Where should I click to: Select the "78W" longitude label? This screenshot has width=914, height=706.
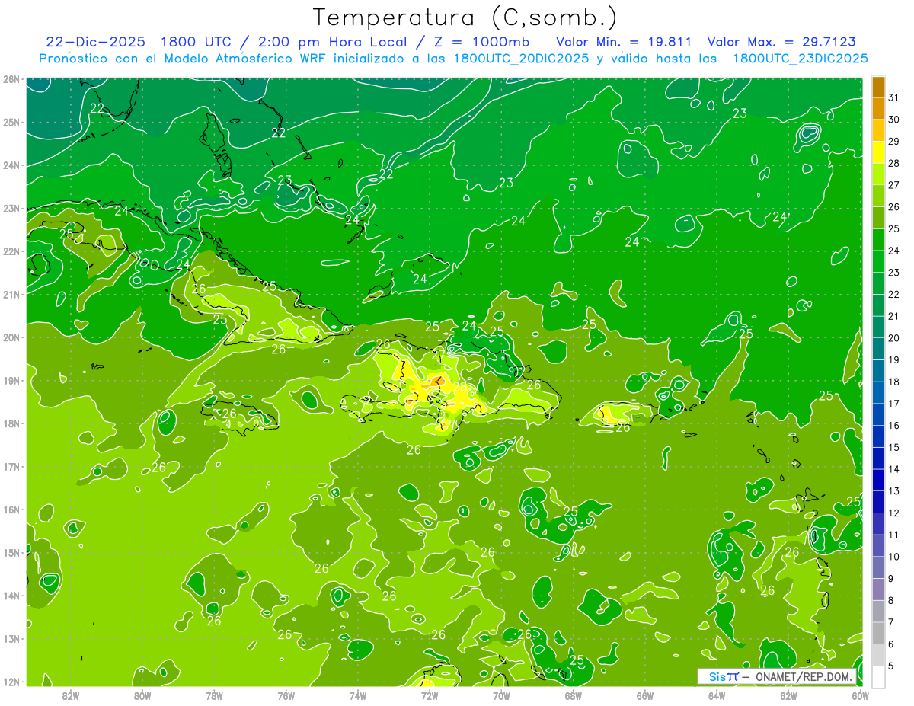[214, 695]
